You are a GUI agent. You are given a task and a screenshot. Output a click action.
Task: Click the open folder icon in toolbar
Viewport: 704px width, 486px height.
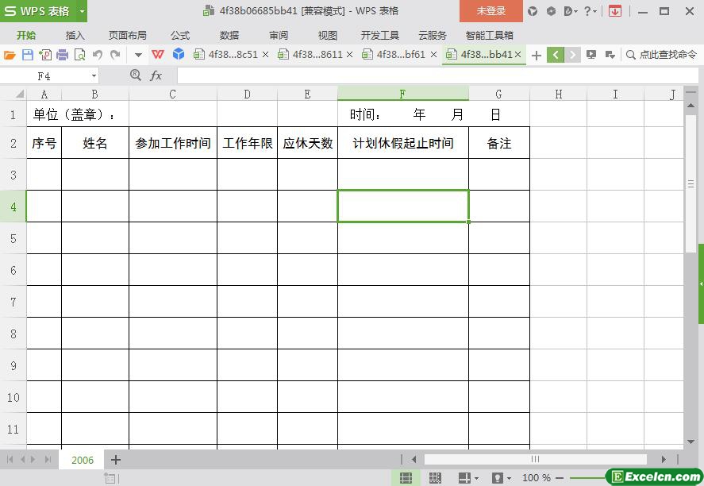[10, 55]
